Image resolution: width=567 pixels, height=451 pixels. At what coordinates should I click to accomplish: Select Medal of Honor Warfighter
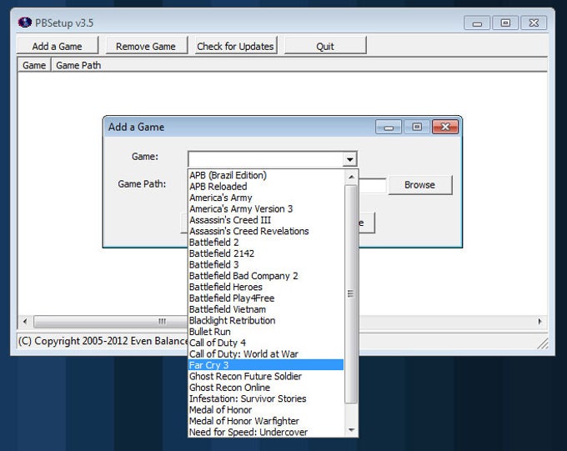click(266, 421)
